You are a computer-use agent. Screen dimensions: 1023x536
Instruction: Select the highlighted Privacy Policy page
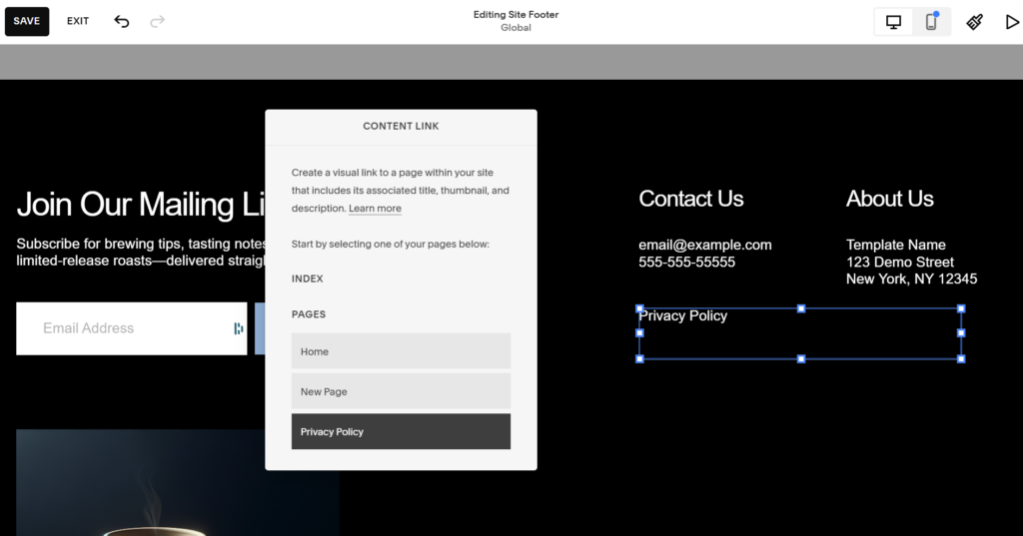coord(401,431)
